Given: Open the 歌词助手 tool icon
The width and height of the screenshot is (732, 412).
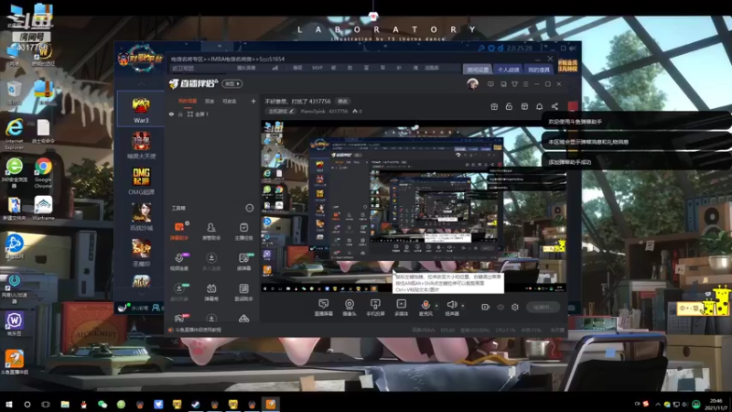Looking at the screenshot, I should pos(243,292).
